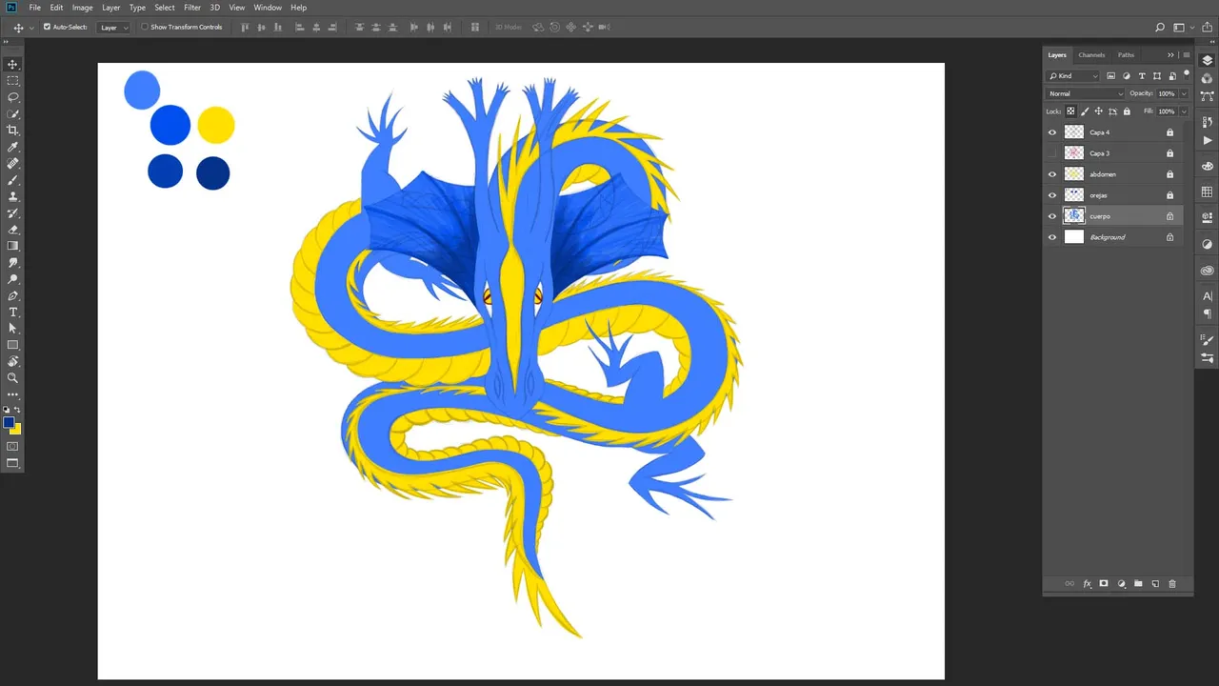Select the Rectangular Marquee tool

12,81
